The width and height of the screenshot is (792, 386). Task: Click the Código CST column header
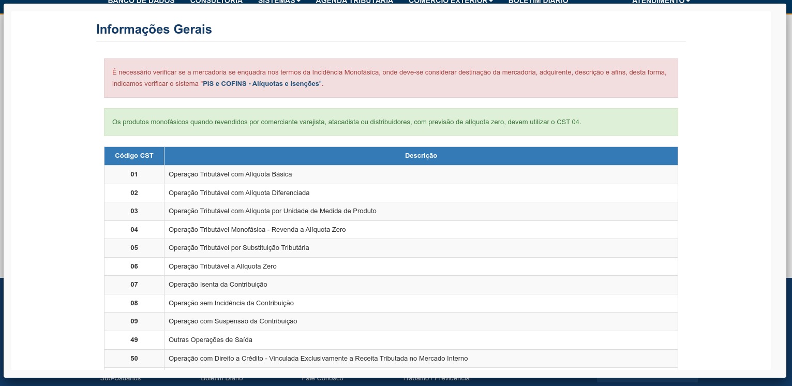click(134, 156)
